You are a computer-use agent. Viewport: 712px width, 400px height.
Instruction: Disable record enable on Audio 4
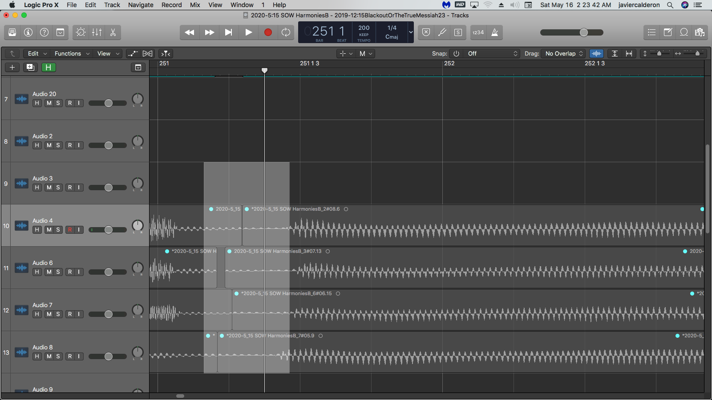pos(70,230)
